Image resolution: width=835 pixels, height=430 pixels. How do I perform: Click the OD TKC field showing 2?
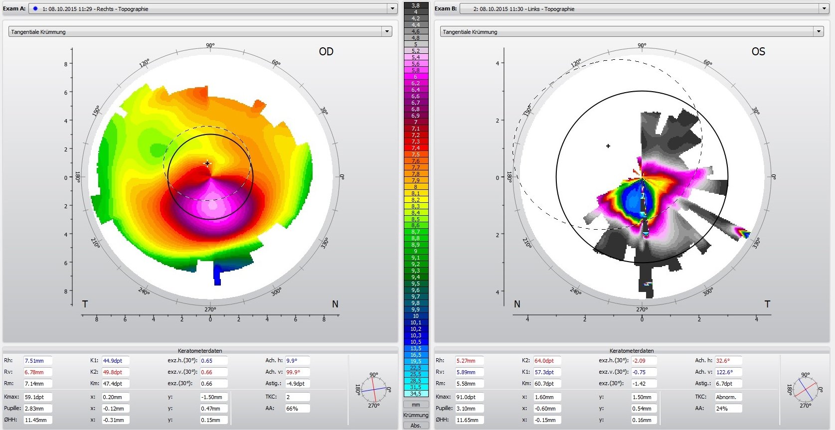point(297,397)
